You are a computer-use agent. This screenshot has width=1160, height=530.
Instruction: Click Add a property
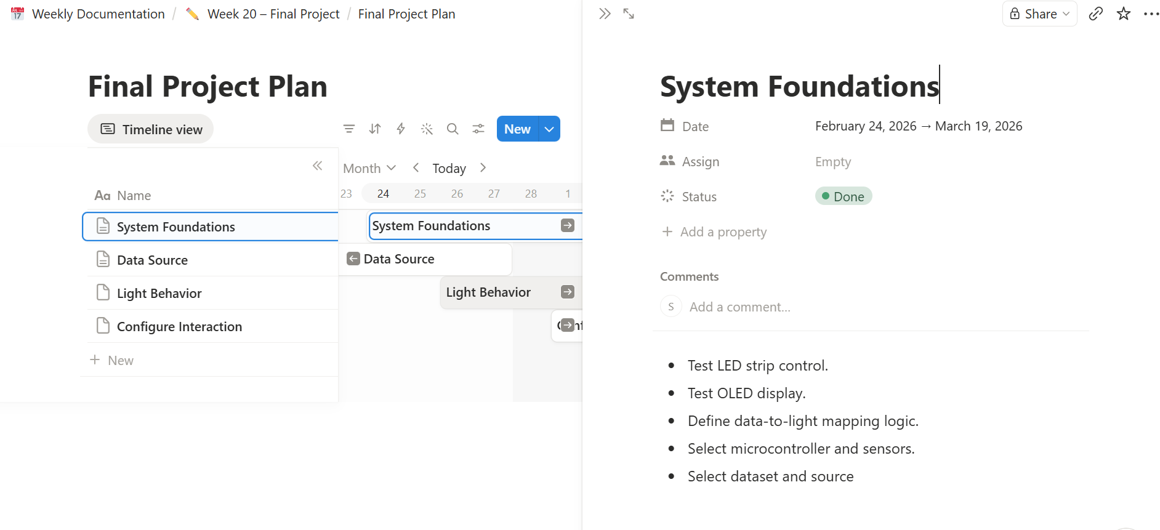(714, 231)
